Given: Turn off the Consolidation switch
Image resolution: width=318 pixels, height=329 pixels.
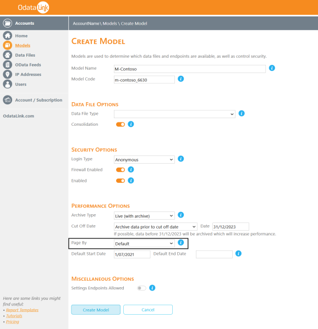Looking at the screenshot, I should pyautogui.click(x=120, y=125).
